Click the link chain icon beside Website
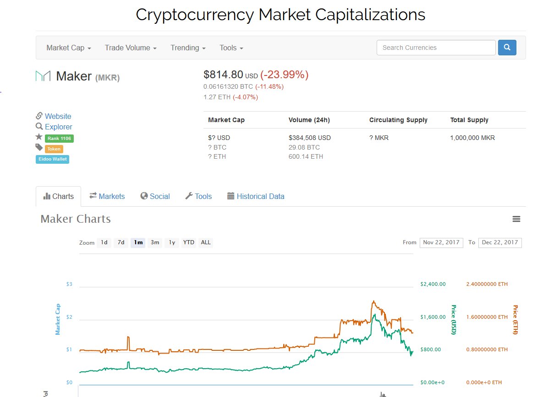 39,116
